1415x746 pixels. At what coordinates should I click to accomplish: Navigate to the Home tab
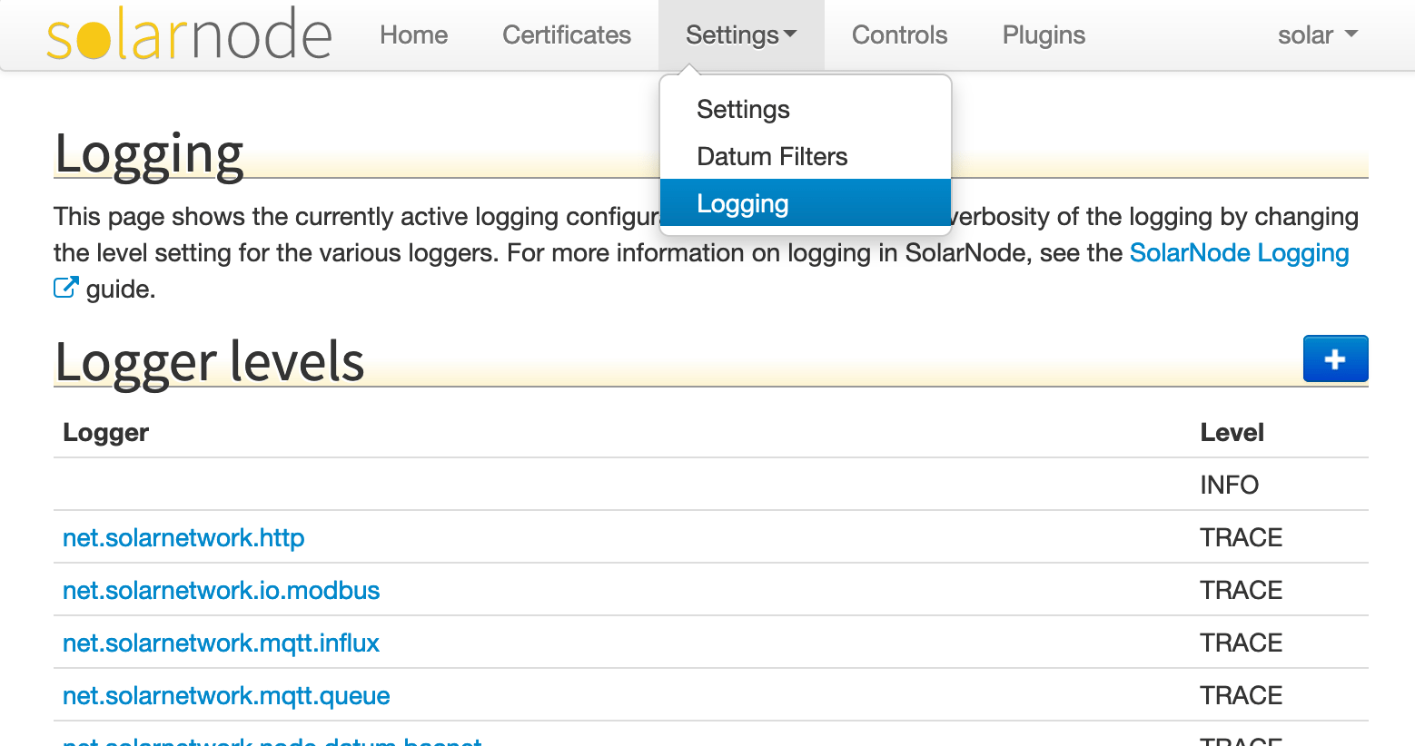(x=414, y=35)
